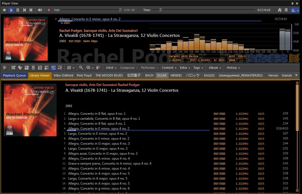302x194 pixels.
Task: Click the red arrow locate icon
Action: [x=98, y=68]
